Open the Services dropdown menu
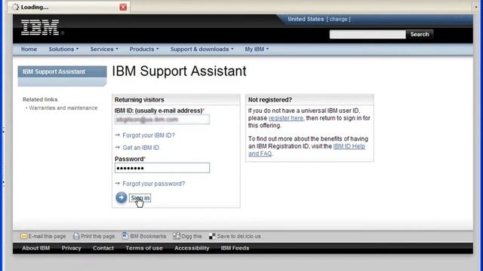The width and height of the screenshot is (483, 271). 104,49
